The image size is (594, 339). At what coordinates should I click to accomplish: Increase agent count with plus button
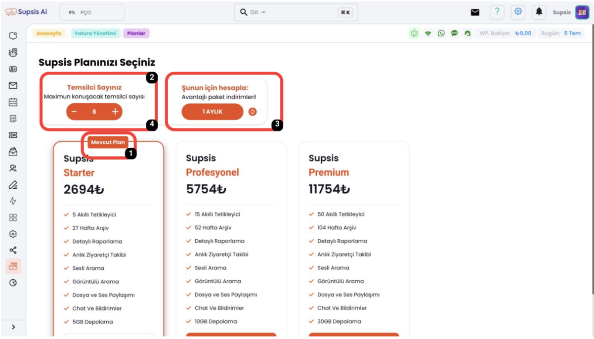[115, 112]
